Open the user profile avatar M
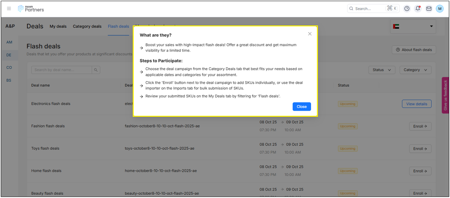The image size is (450, 198). pyautogui.click(x=440, y=9)
